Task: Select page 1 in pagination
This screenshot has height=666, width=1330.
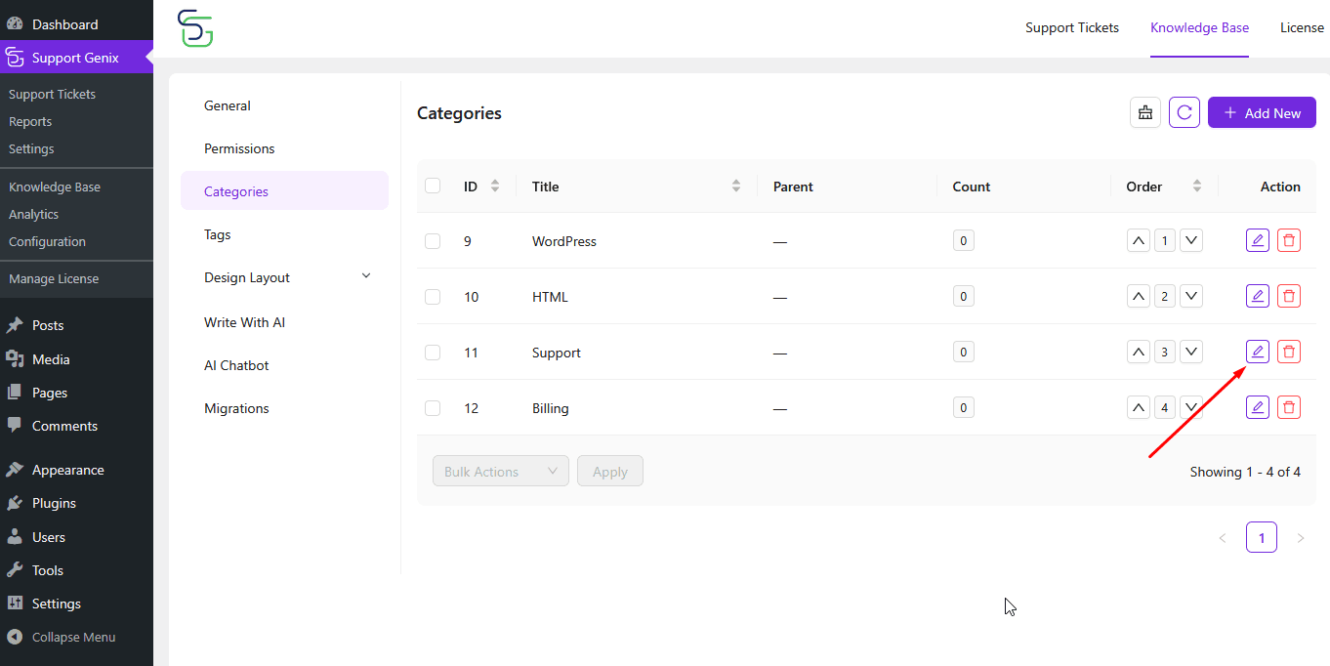Action: coord(1262,537)
